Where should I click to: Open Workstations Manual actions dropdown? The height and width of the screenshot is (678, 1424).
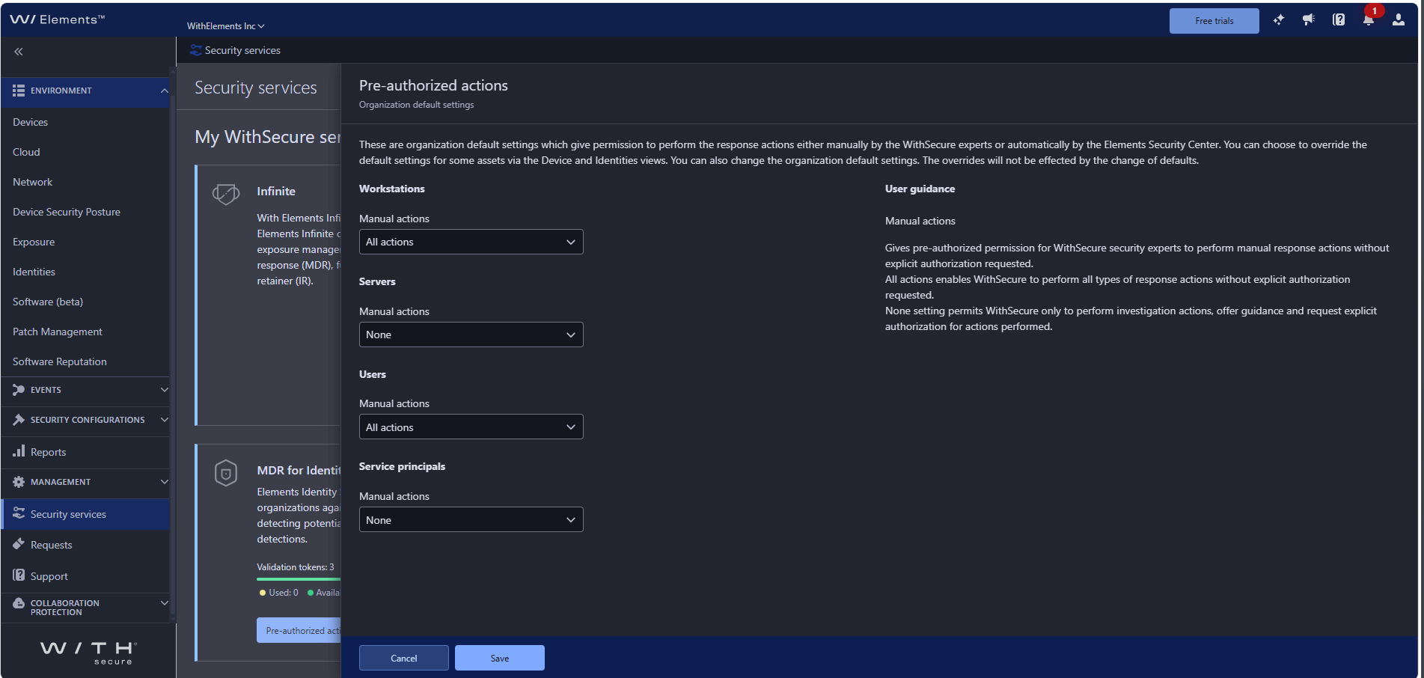pyautogui.click(x=471, y=242)
